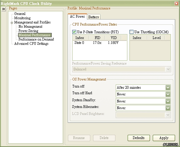Collapse the pages panel with double-arrow button

4,9
